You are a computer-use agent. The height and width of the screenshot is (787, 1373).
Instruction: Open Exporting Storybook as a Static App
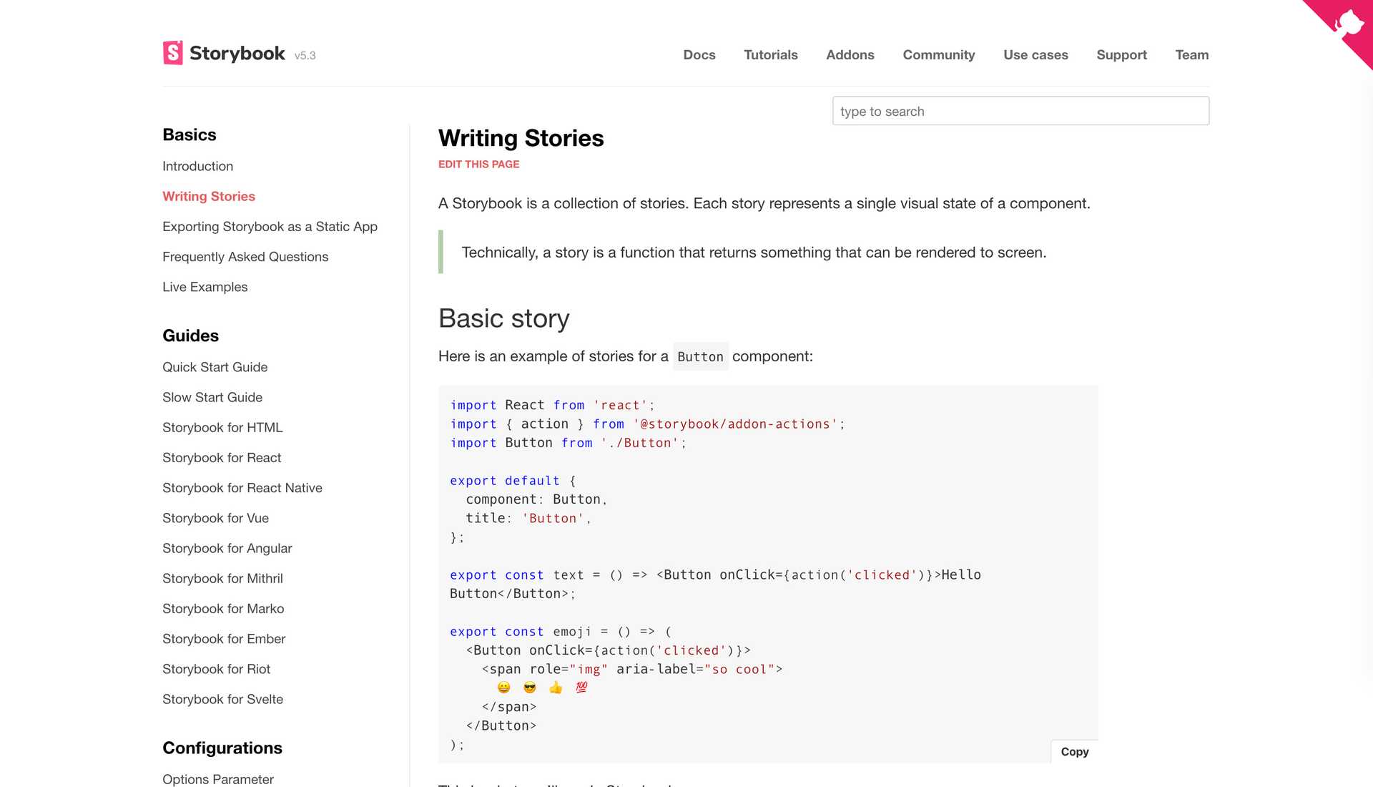tap(270, 227)
